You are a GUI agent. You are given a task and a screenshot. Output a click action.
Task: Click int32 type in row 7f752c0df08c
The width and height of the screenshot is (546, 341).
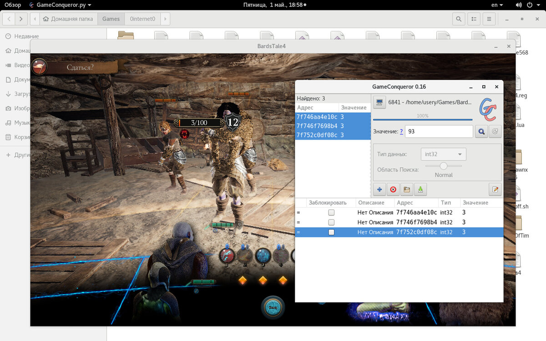(446, 232)
